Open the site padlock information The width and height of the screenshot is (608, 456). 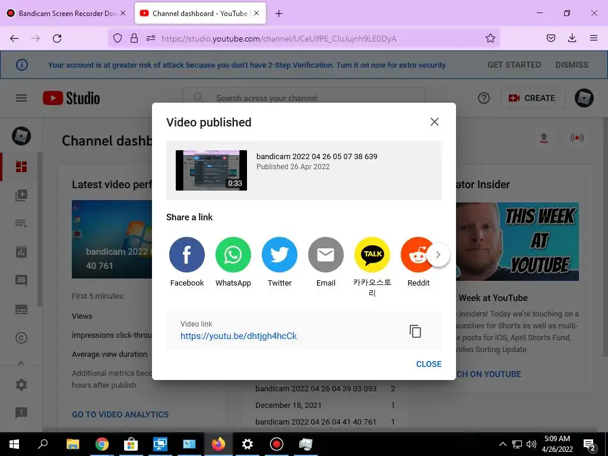(x=134, y=38)
